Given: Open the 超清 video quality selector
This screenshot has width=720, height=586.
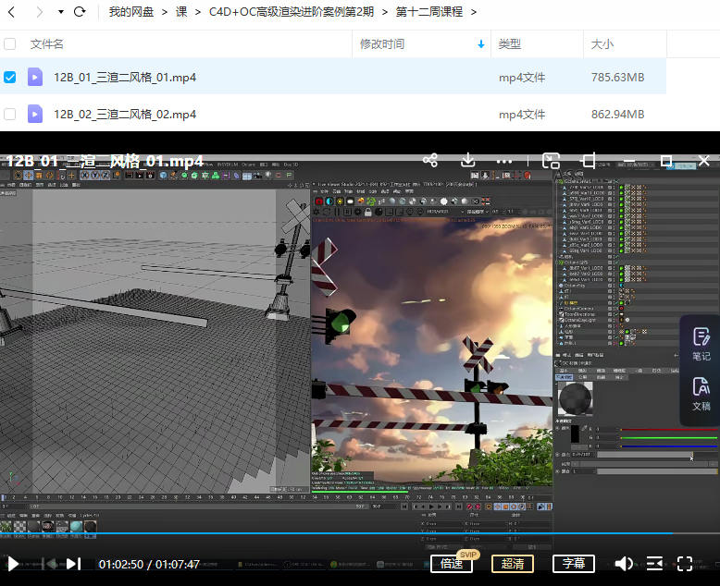Looking at the screenshot, I should (x=512, y=564).
